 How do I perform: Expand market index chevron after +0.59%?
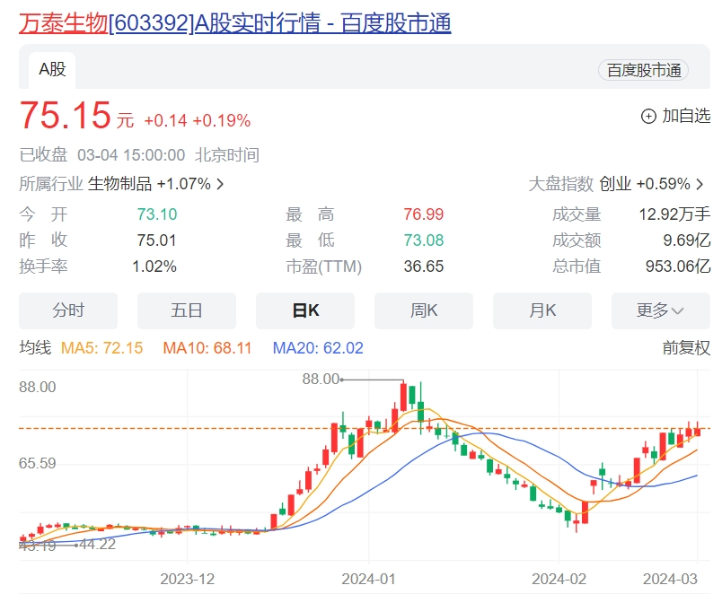click(x=700, y=185)
